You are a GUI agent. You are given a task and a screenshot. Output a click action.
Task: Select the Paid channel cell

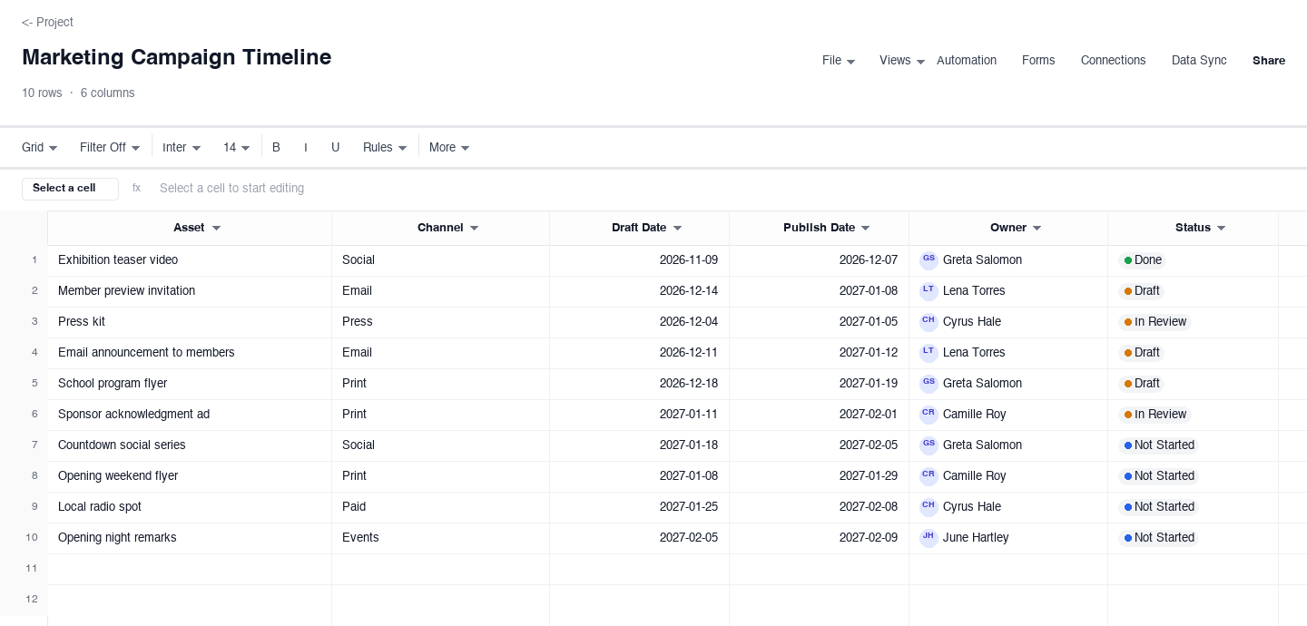coord(441,507)
